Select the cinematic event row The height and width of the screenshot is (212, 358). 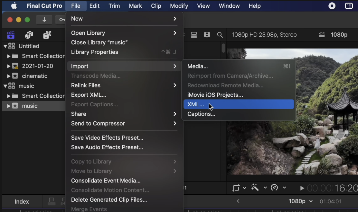click(33, 76)
